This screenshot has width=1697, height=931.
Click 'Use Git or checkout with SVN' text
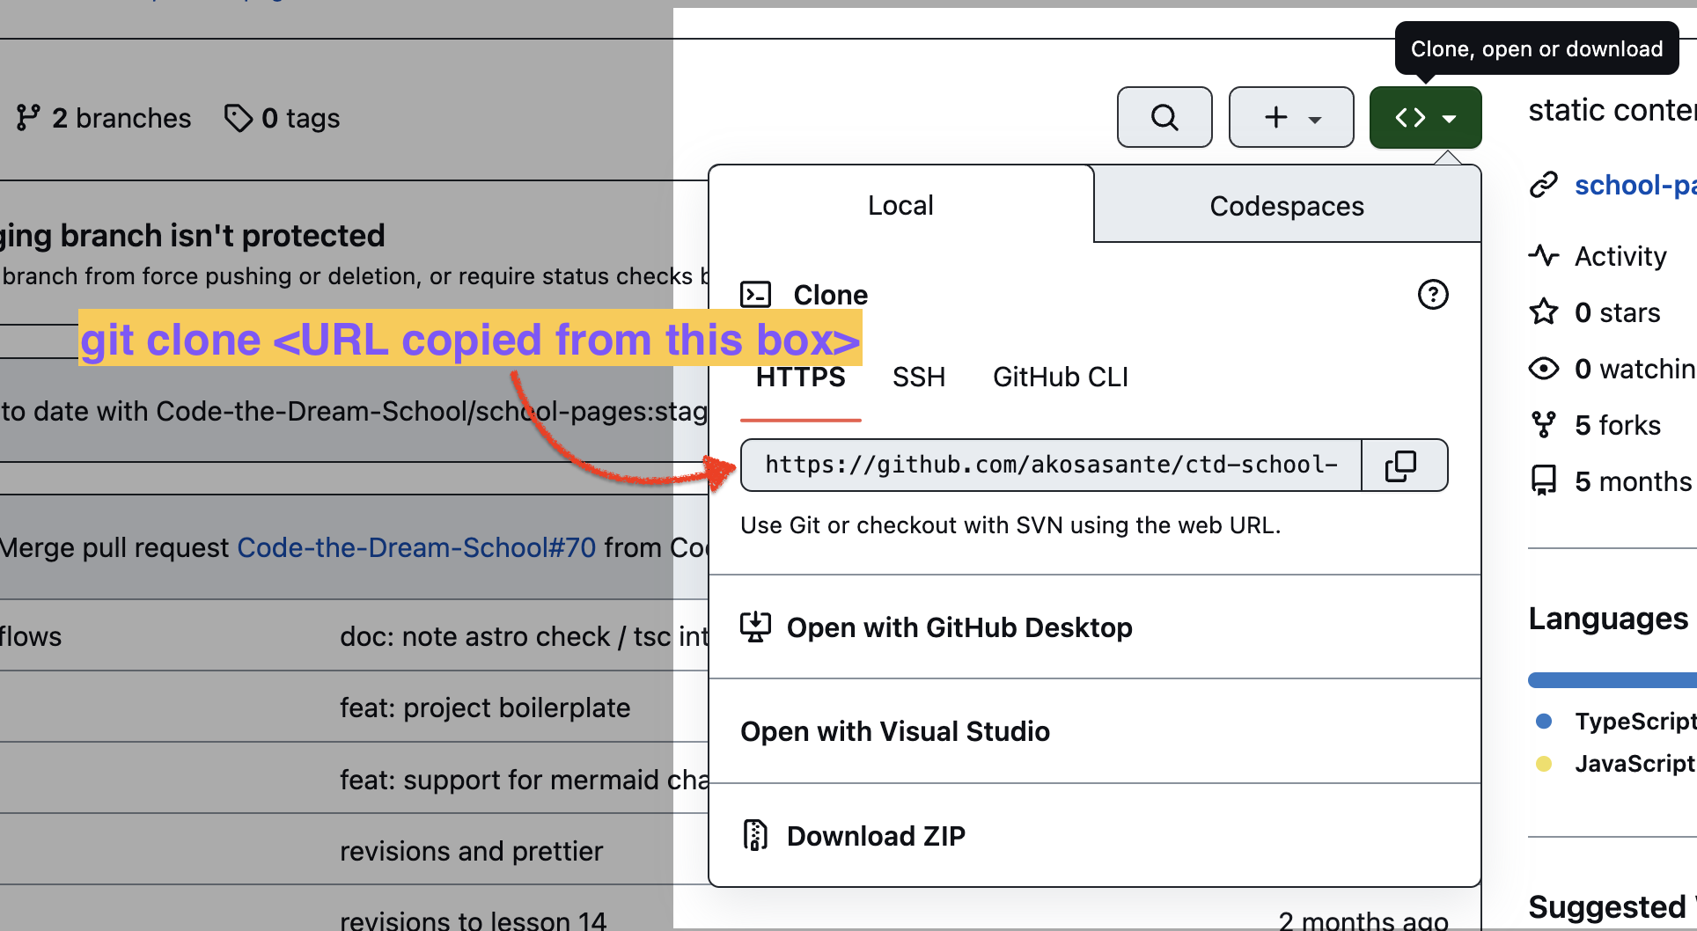1010,525
